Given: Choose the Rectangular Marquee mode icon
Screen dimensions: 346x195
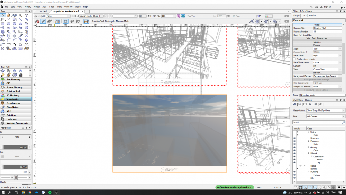Looking at the screenshot, I should (65, 21).
